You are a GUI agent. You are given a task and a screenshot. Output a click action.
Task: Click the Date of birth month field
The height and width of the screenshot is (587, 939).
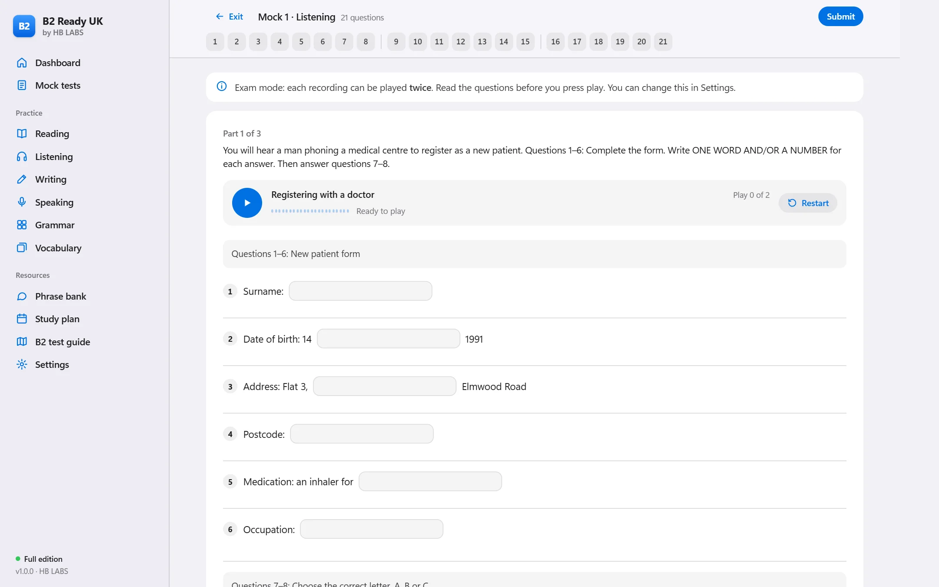pos(388,339)
